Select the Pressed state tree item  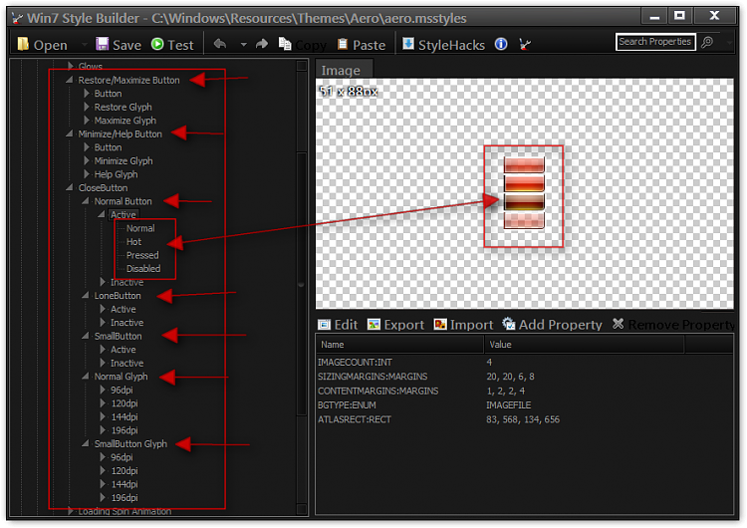pos(142,255)
